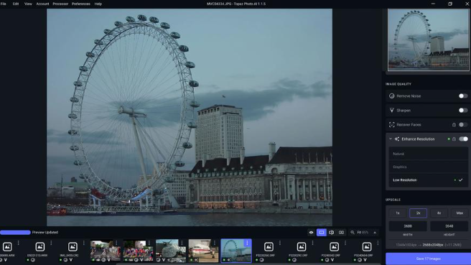This screenshot has height=265, width=471.
Task: Select the P3230292.ORF filmstrip placeholder
Action: pos(302,247)
